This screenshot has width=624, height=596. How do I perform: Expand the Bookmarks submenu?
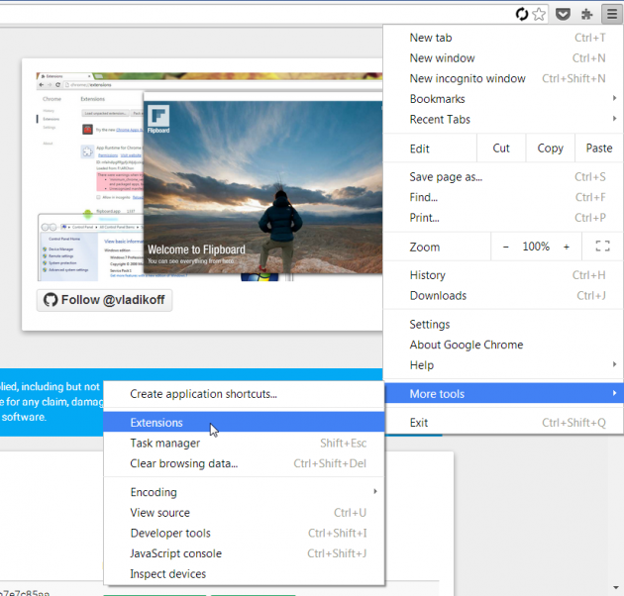click(x=503, y=99)
